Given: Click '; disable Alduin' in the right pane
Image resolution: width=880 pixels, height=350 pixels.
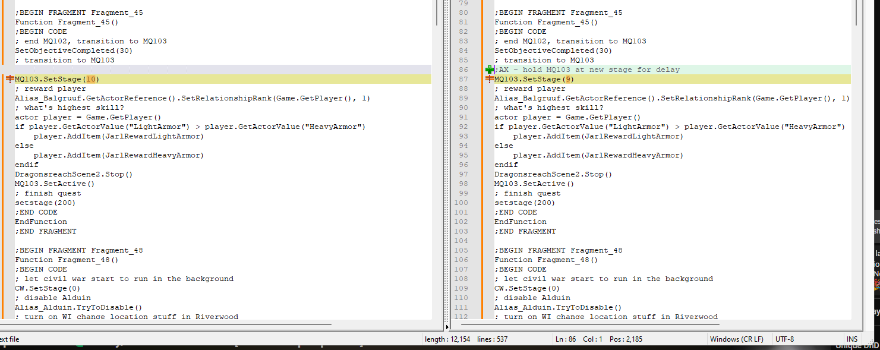Looking at the screenshot, I should pyautogui.click(x=532, y=298).
